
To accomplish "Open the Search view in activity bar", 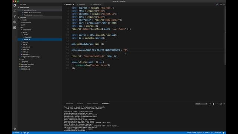I will tap(15, 11).
